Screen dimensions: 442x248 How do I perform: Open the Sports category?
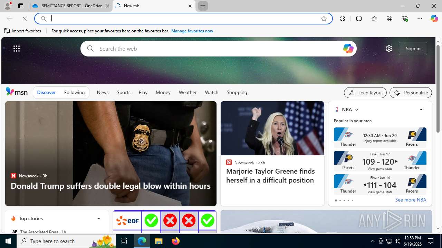pyautogui.click(x=123, y=92)
